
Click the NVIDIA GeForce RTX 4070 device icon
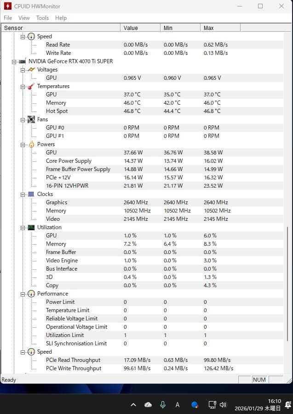click(22, 61)
